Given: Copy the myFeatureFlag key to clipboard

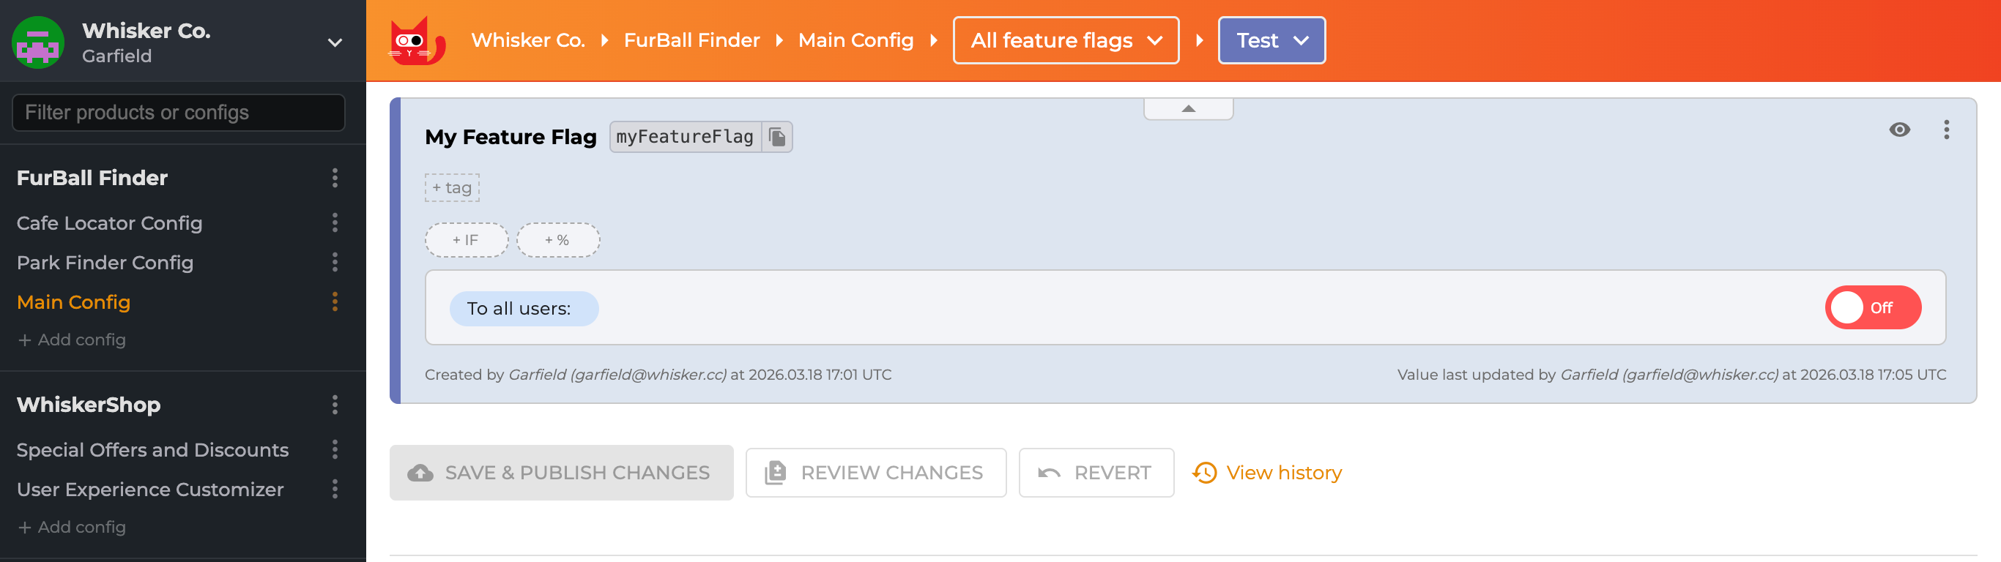Looking at the screenshot, I should pos(778,137).
